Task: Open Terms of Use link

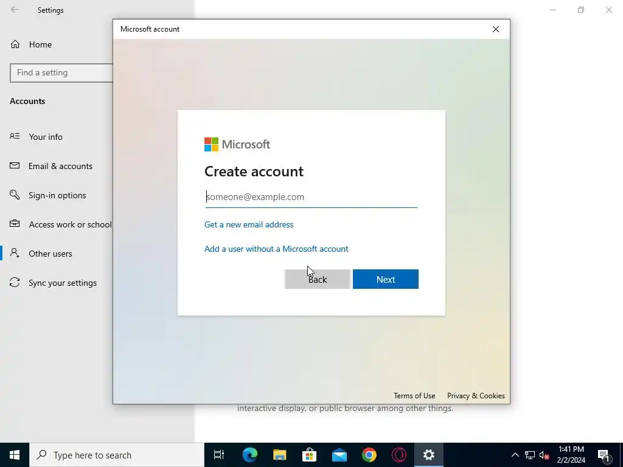Action: click(x=414, y=395)
